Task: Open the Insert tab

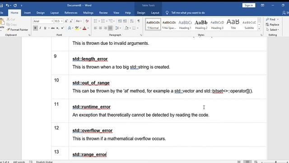Action: pyautogui.click(x=27, y=13)
